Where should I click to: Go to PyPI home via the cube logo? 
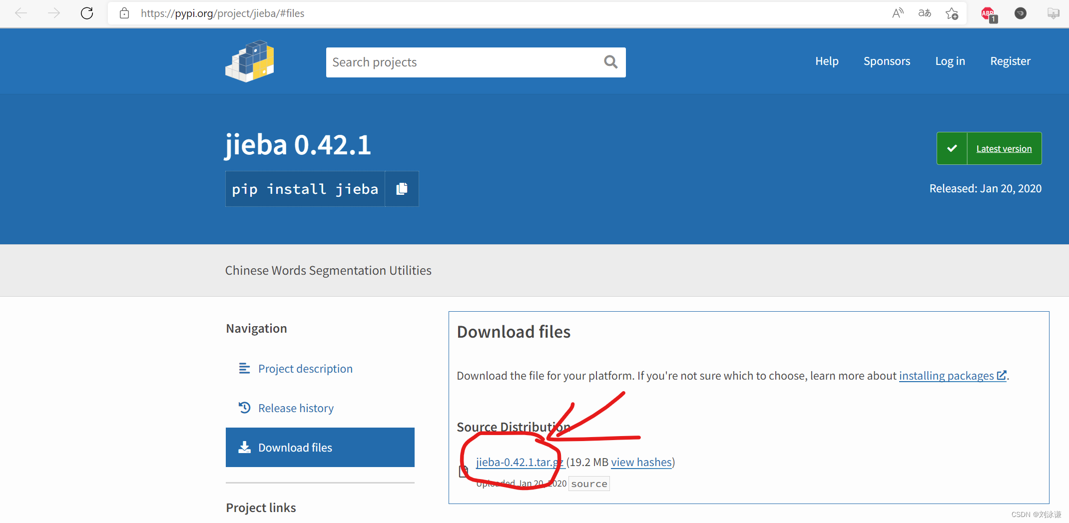[x=250, y=61]
